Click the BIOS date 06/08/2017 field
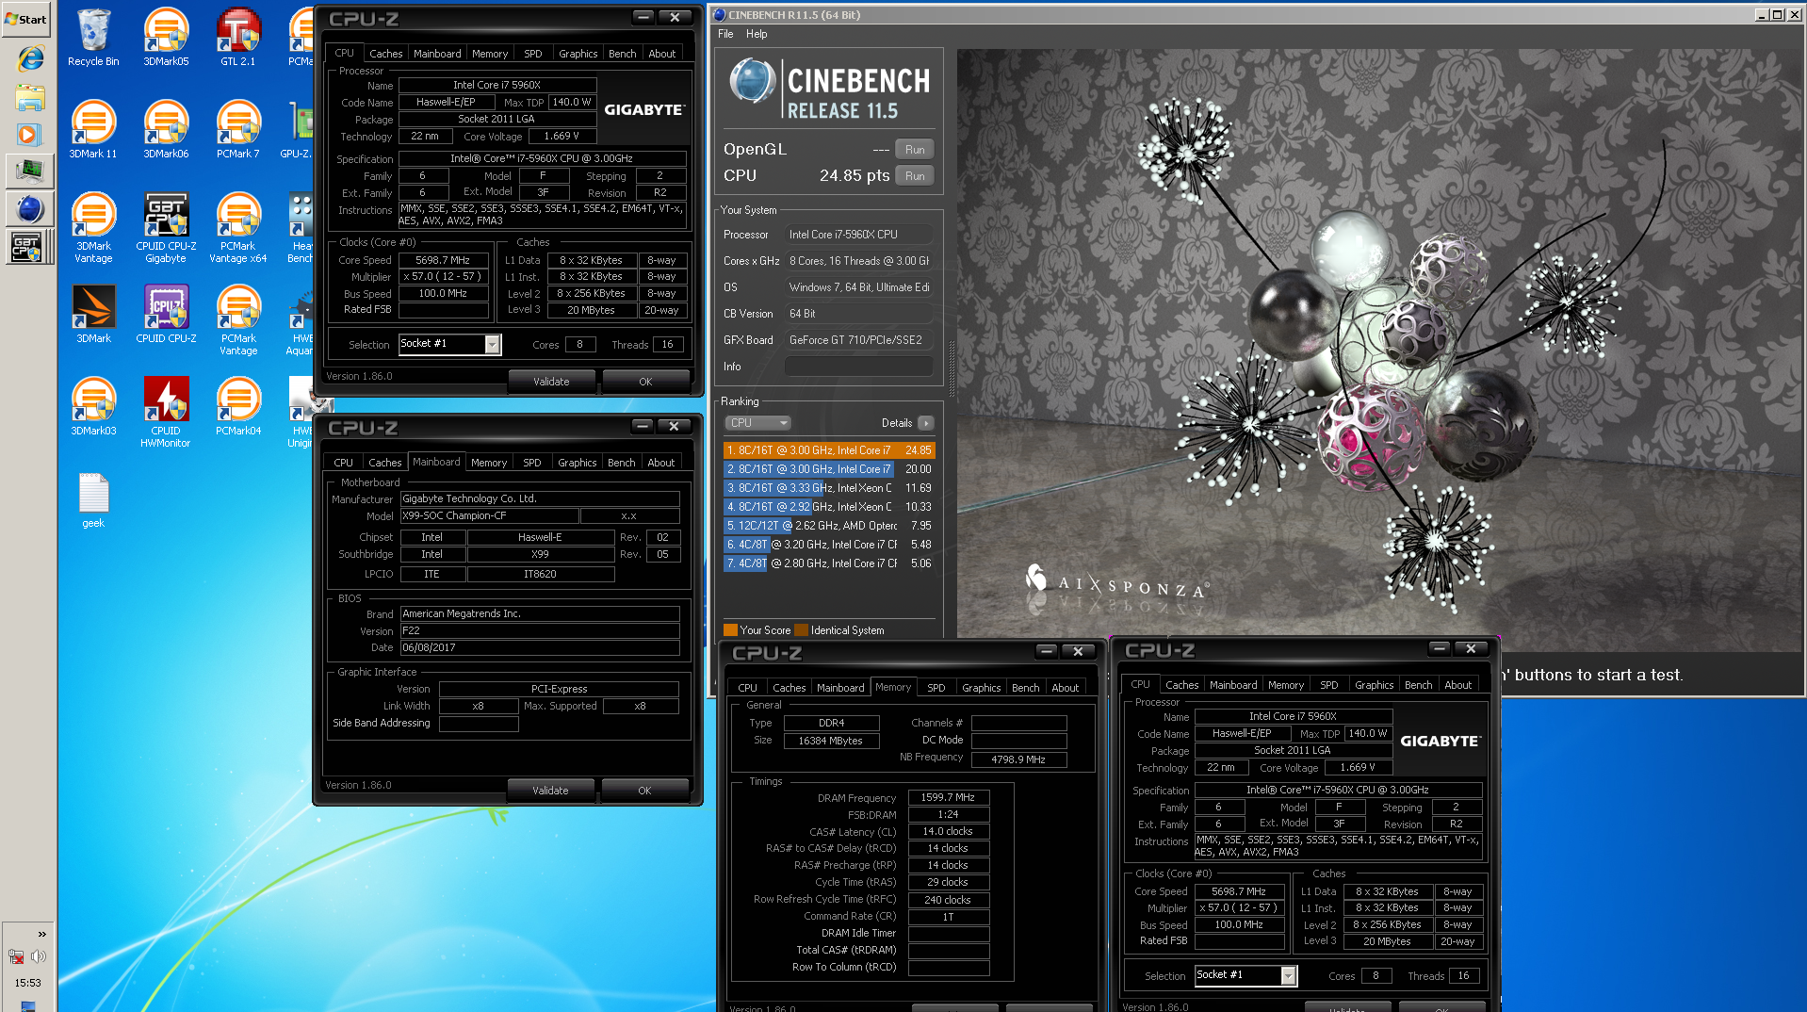The width and height of the screenshot is (1807, 1012). (540, 647)
